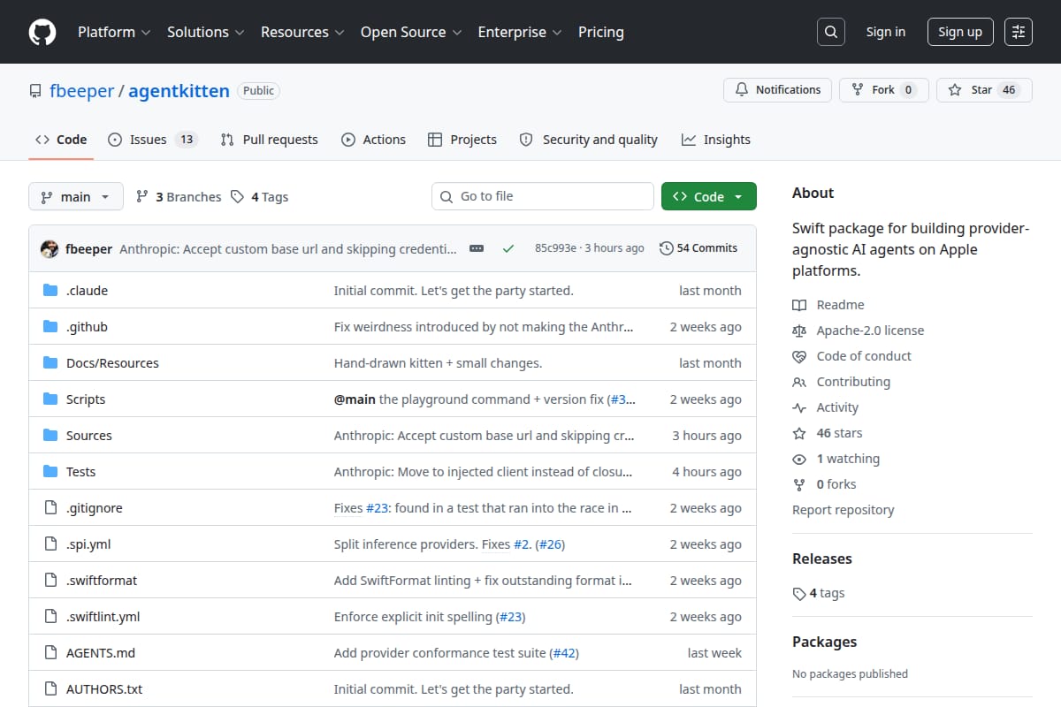Click the .spi.yml file icon
Image resolution: width=1061 pixels, height=707 pixels.
50,544
